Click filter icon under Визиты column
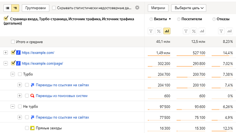 [151, 31]
